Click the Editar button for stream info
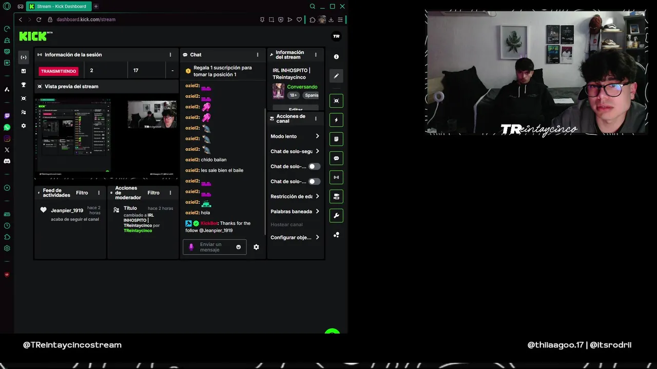657x369 pixels. pyautogui.click(x=296, y=109)
